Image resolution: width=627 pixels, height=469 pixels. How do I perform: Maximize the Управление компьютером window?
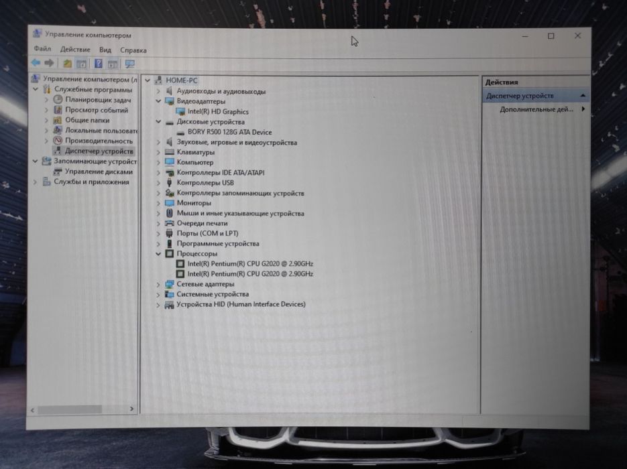(551, 36)
